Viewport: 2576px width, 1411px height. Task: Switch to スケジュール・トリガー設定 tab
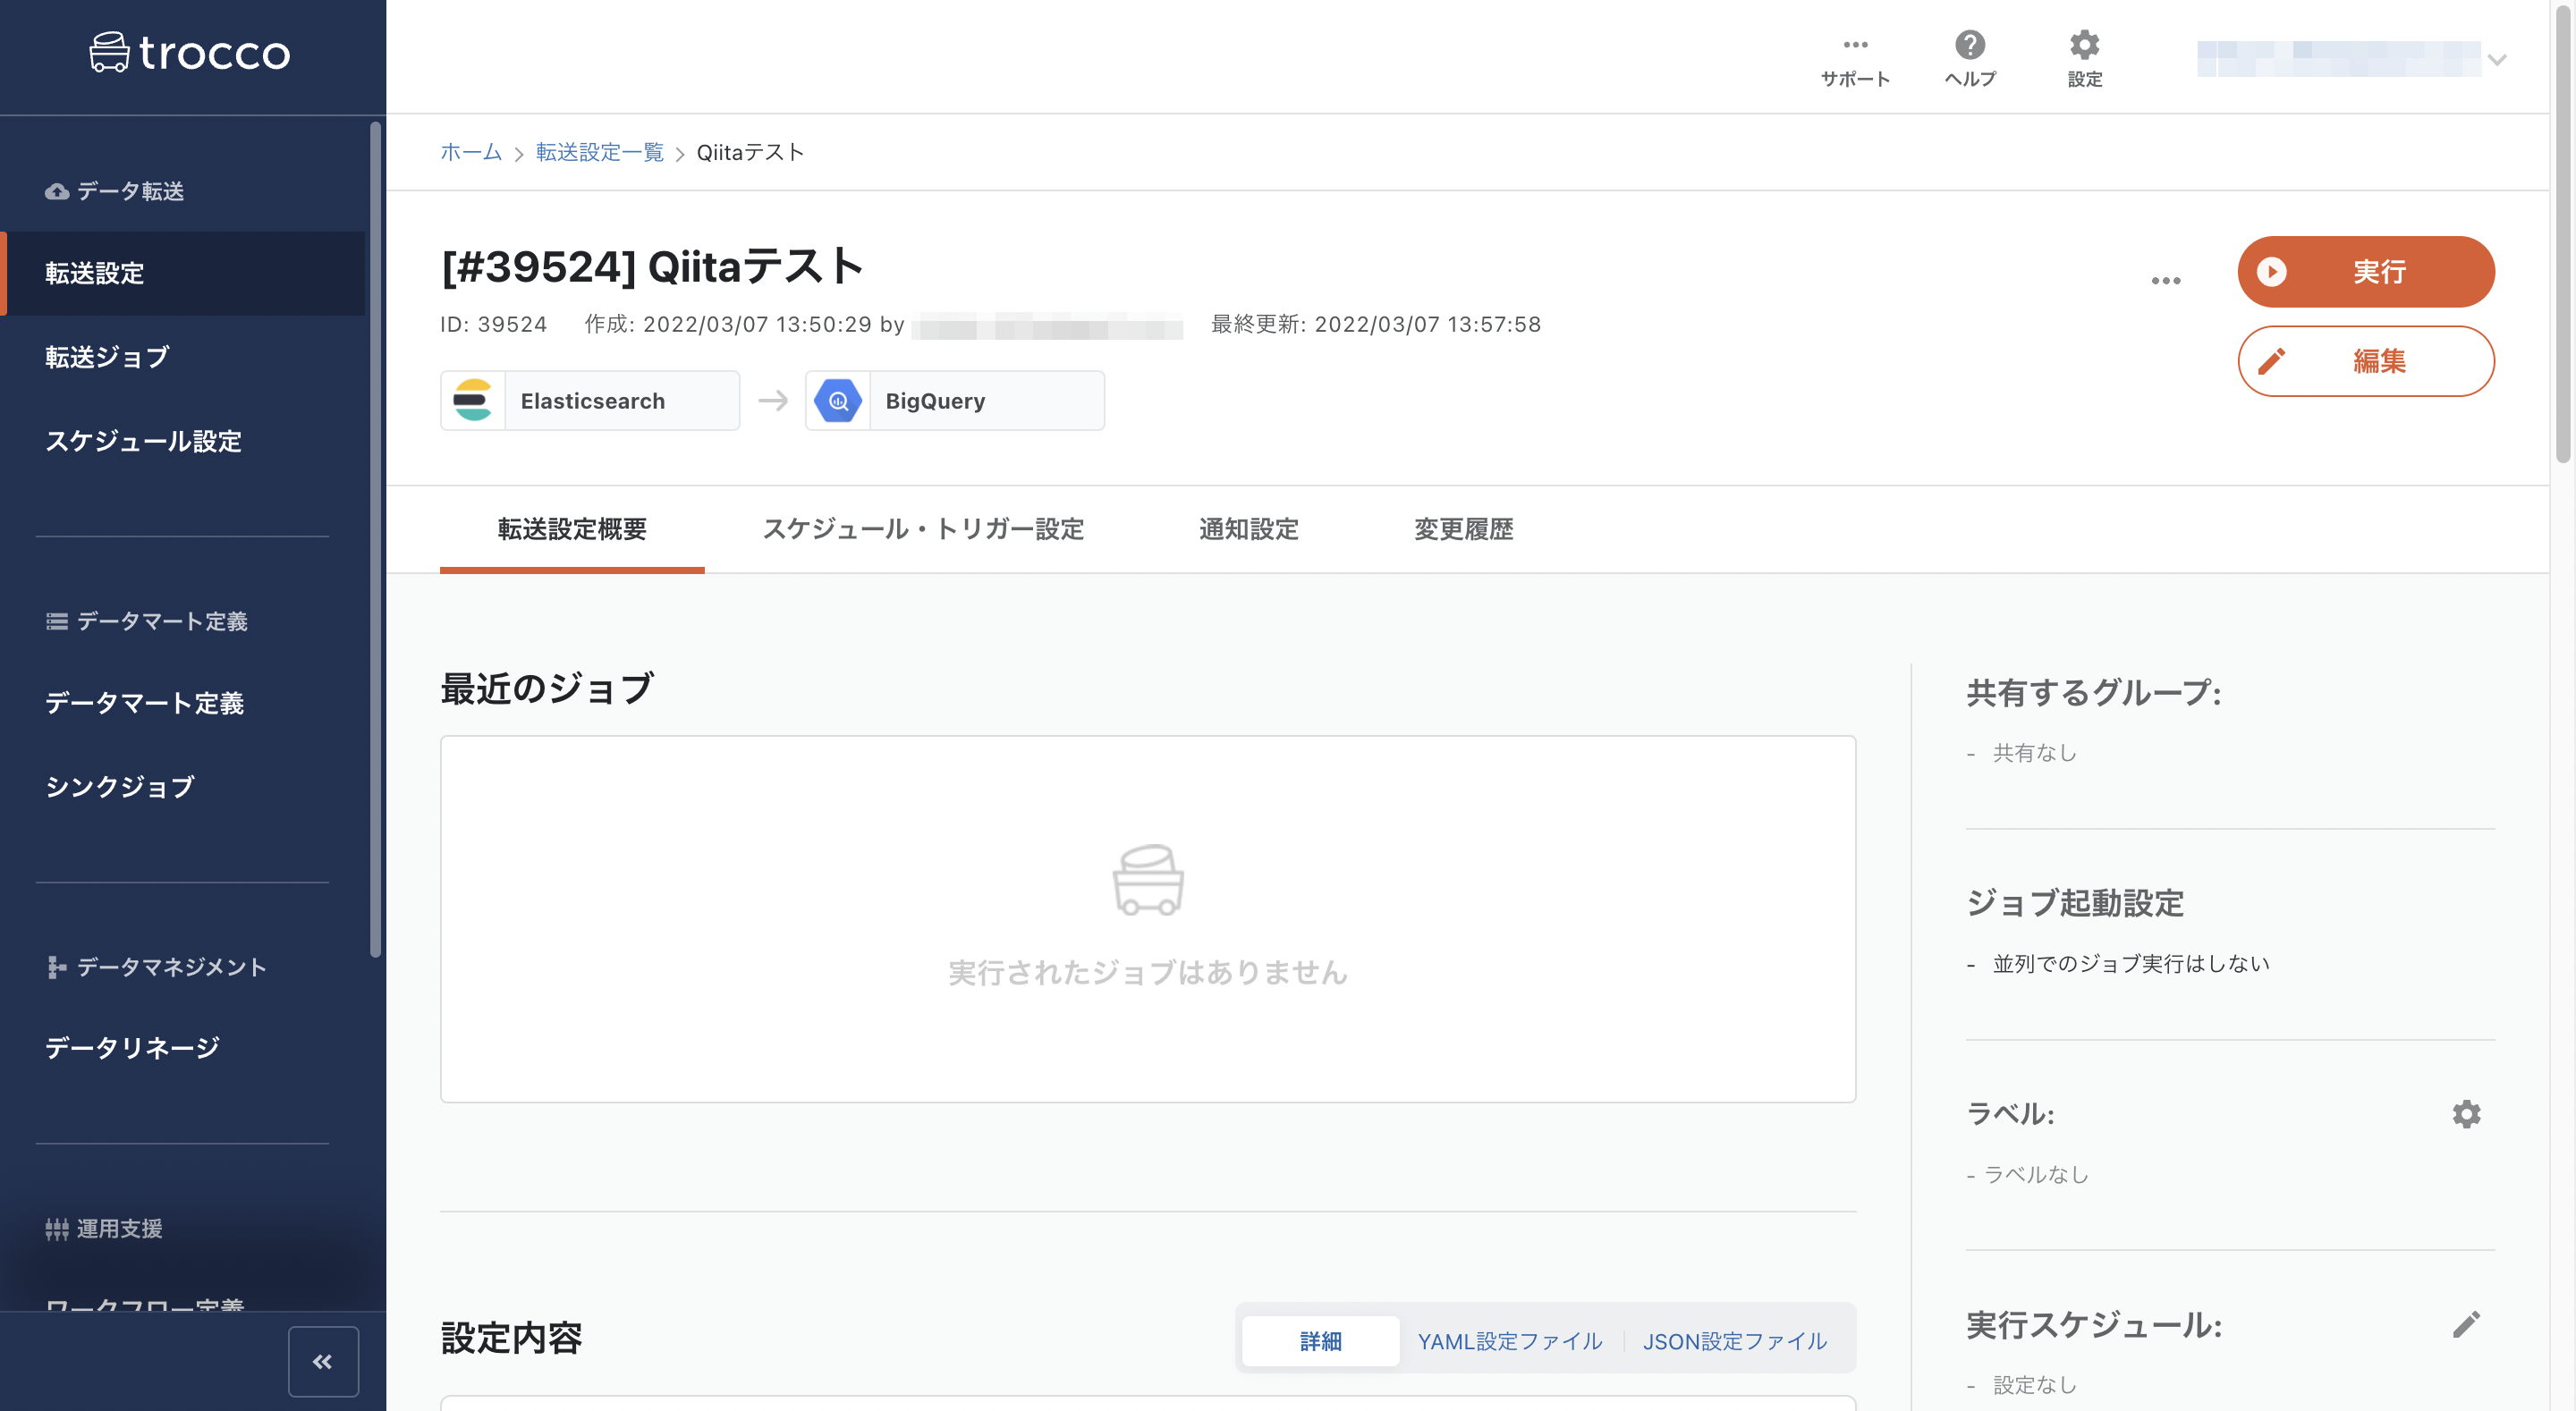(x=924, y=529)
